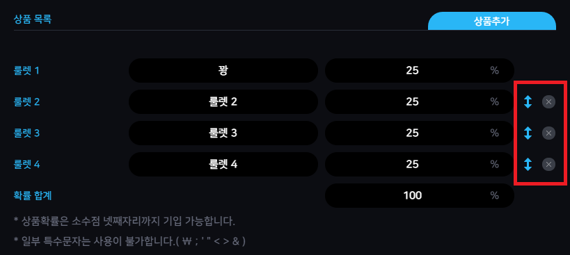
Task: Click the probability field of 룰렛 3 row
Action: pos(420,133)
